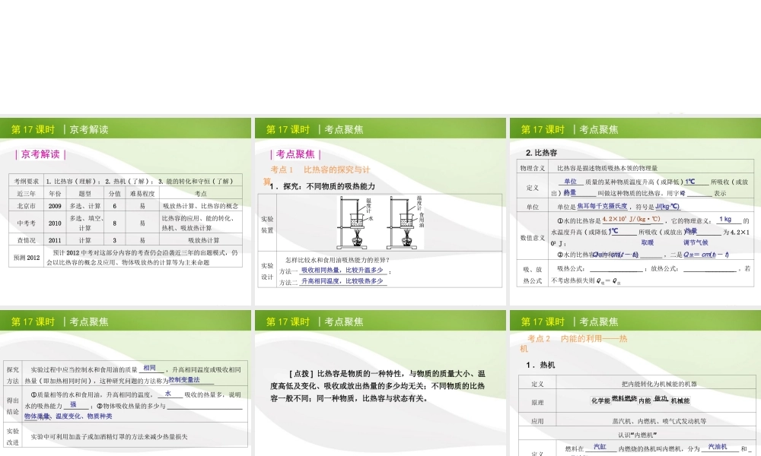Viewport: 761px width, 456px height.
Task: Select the 考纲要求 table cell
Action: (26, 181)
